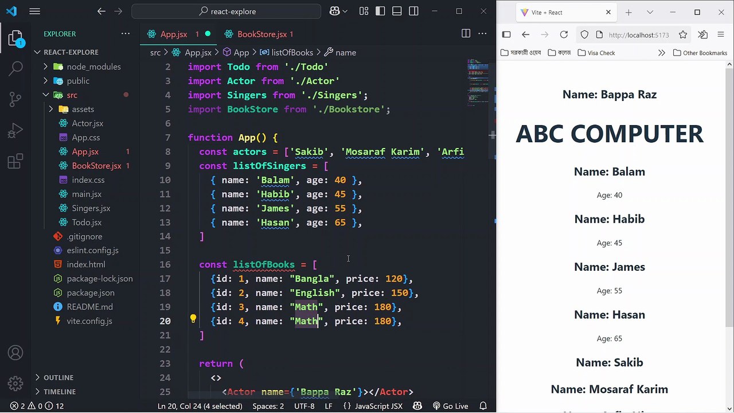This screenshot has width=734, height=413.
Task: Open editor More Actions ellipsis
Action: (483, 34)
